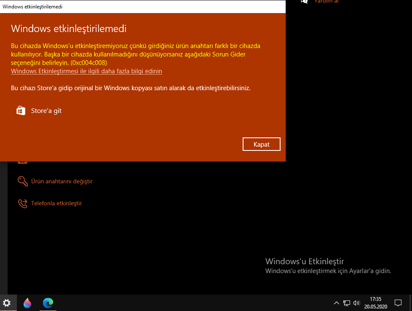Click the Store shopping bag icon
This screenshot has height=311, width=412.
(21, 110)
